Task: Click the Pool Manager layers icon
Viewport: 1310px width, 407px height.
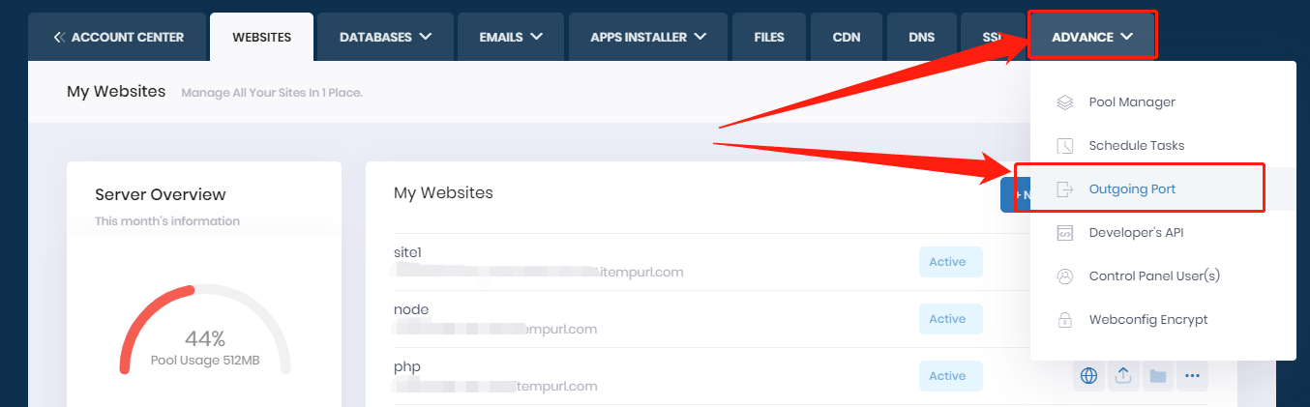Action: point(1064,102)
